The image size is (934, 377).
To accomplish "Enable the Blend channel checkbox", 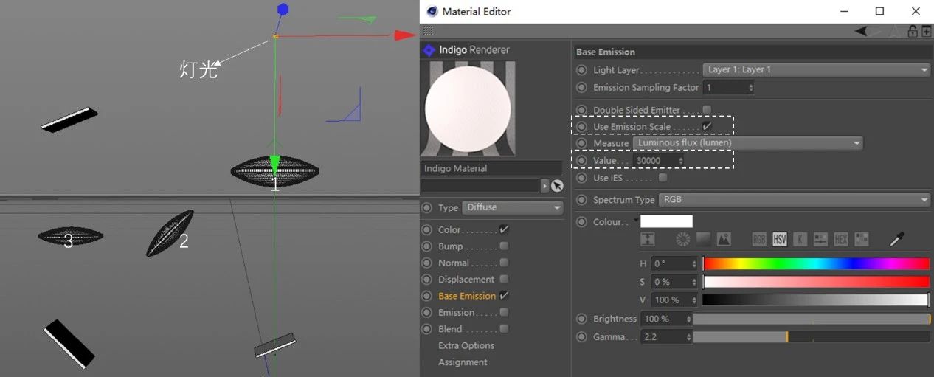I will coord(504,329).
